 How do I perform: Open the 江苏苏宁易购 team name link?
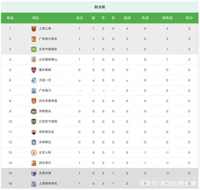coord(48,122)
